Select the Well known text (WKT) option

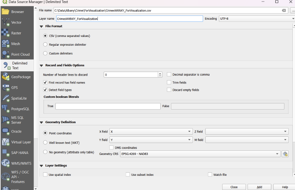pos(45,142)
